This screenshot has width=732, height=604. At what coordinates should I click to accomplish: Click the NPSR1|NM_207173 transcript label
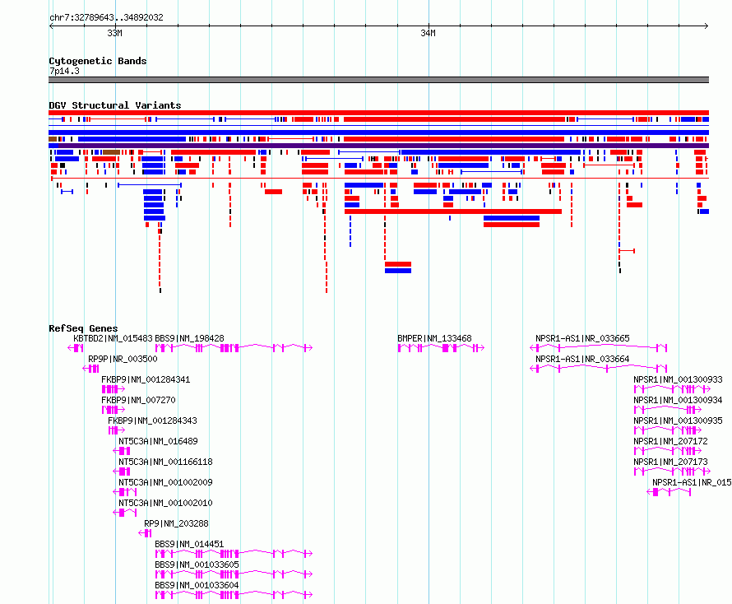pos(670,462)
